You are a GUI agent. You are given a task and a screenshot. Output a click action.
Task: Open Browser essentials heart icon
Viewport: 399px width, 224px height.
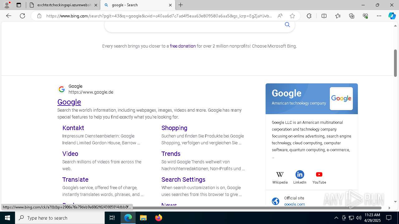(365, 16)
